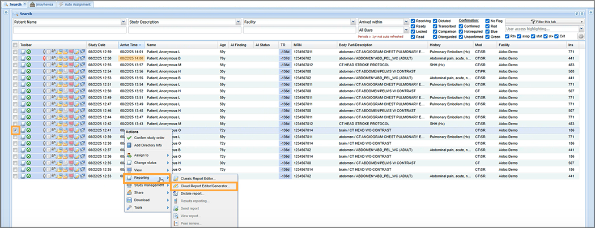Click the settings gear icon beside Crit
The height and width of the screenshot is (228, 595).
pyautogui.click(x=581, y=36)
